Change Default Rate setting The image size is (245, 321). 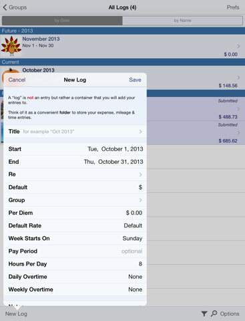click(75, 225)
